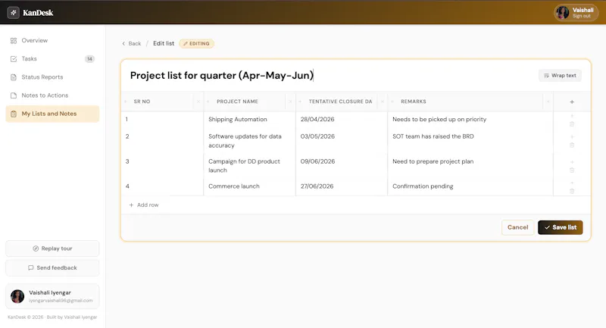The width and height of the screenshot is (606, 328).
Task: Click the SR NO column header
Action: click(142, 102)
